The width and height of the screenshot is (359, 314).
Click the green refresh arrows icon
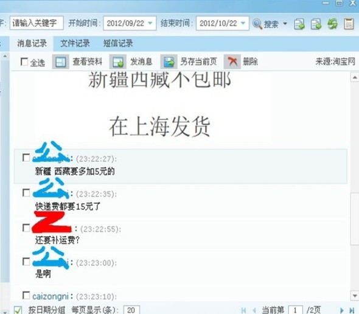click(332, 24)
